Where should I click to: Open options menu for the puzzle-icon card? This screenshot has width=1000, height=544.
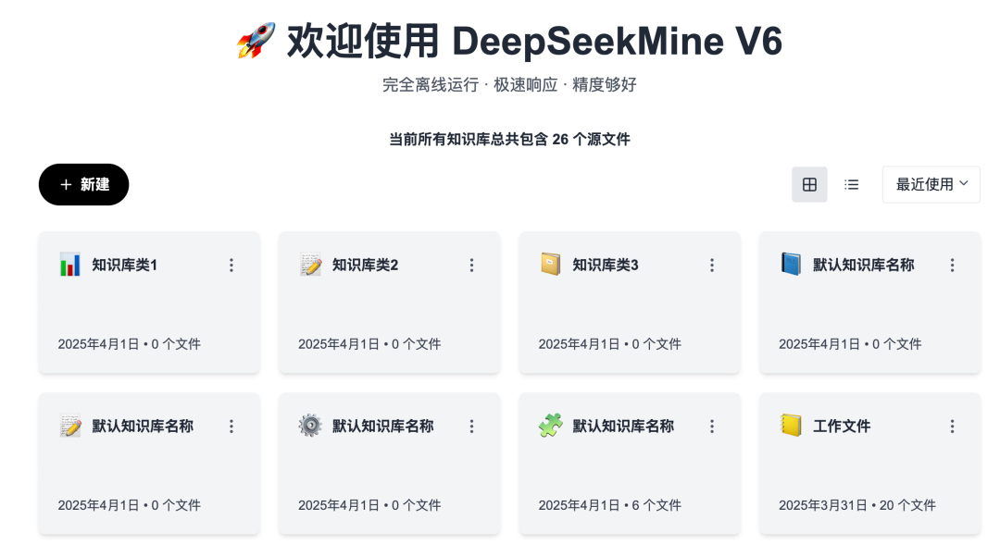[x=712, y=427]
